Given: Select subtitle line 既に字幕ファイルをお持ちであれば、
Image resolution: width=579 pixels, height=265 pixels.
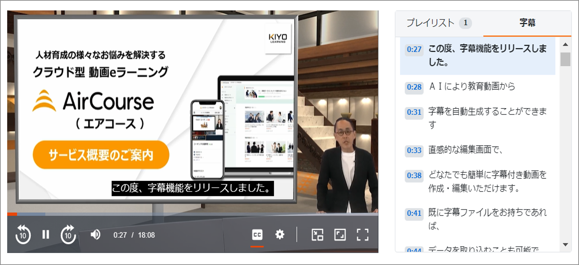Looking at the screenshot, I should point(487,219).
